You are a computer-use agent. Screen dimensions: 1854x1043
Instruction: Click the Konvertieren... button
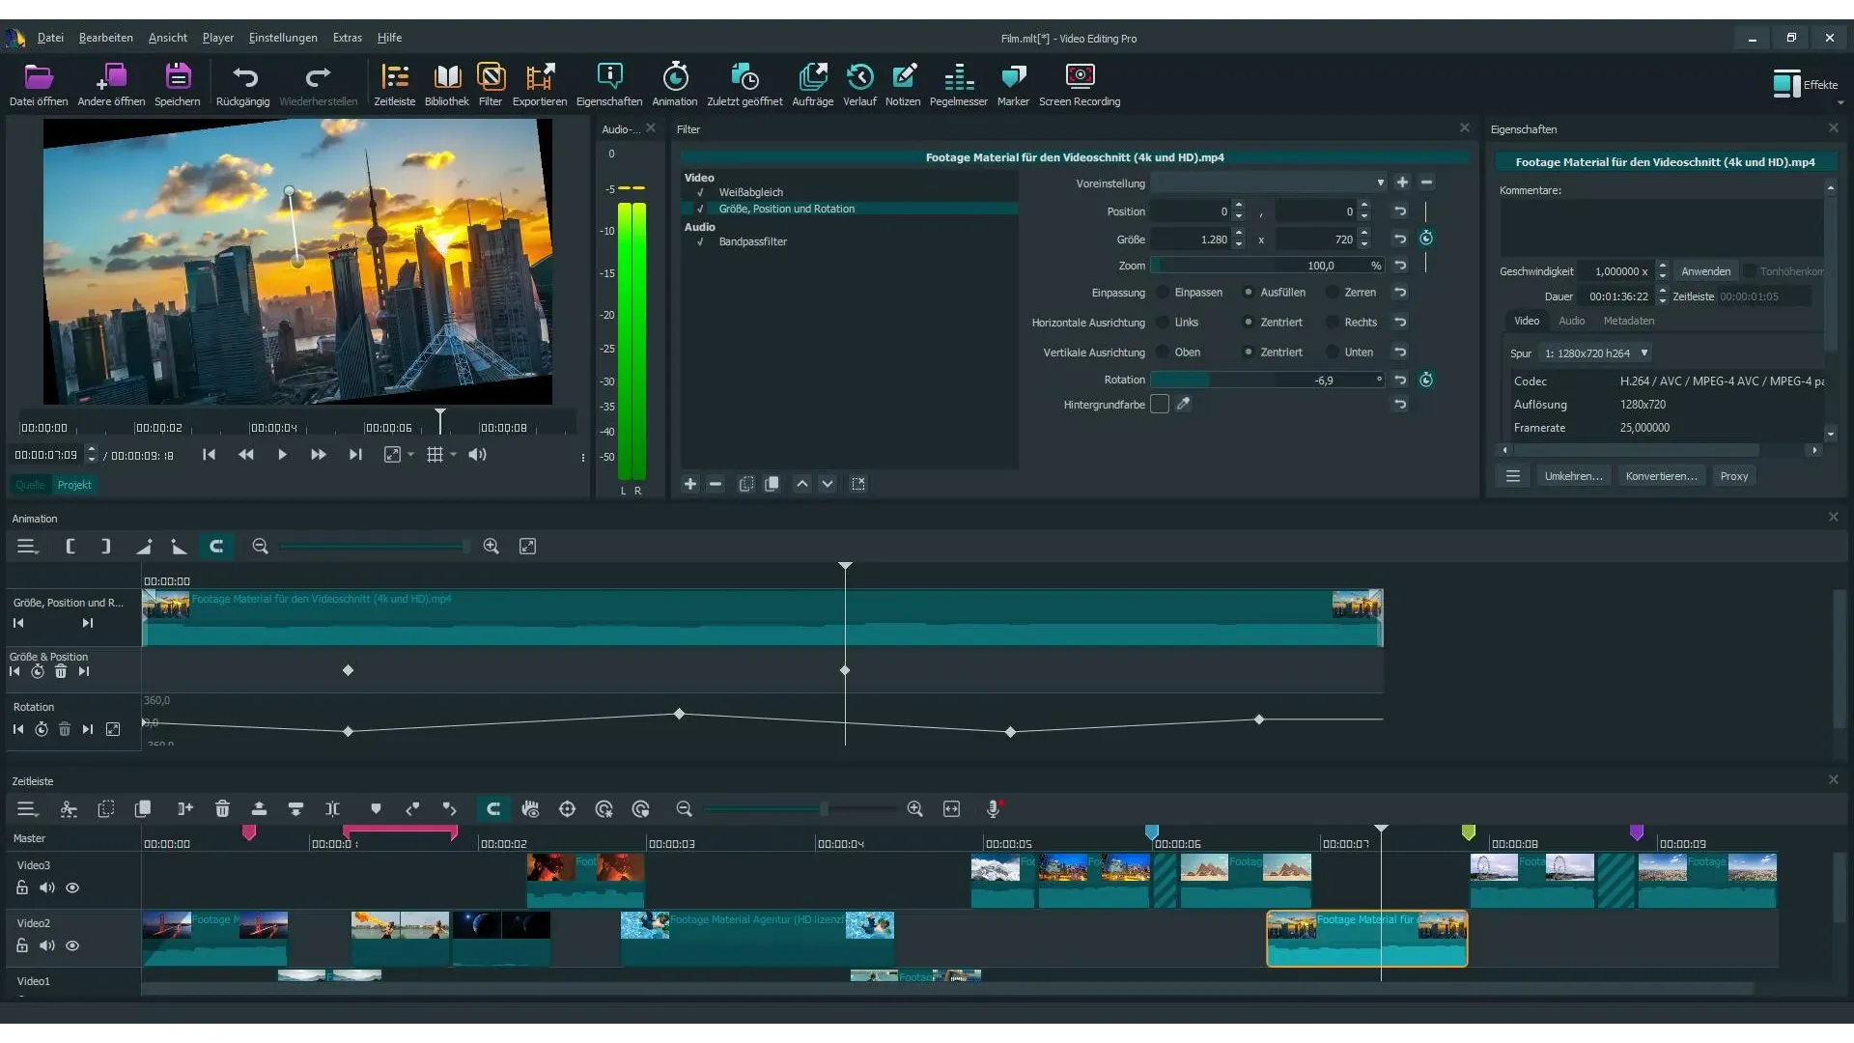pyautogui.click(x=1660, y=476)
